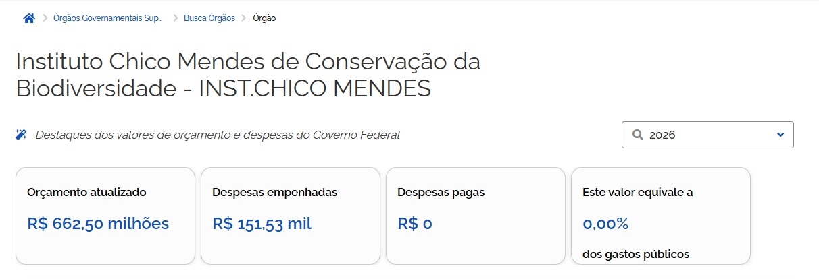
Task: Click the Despesas empenhadas card title
Action: tap(274, 192)
